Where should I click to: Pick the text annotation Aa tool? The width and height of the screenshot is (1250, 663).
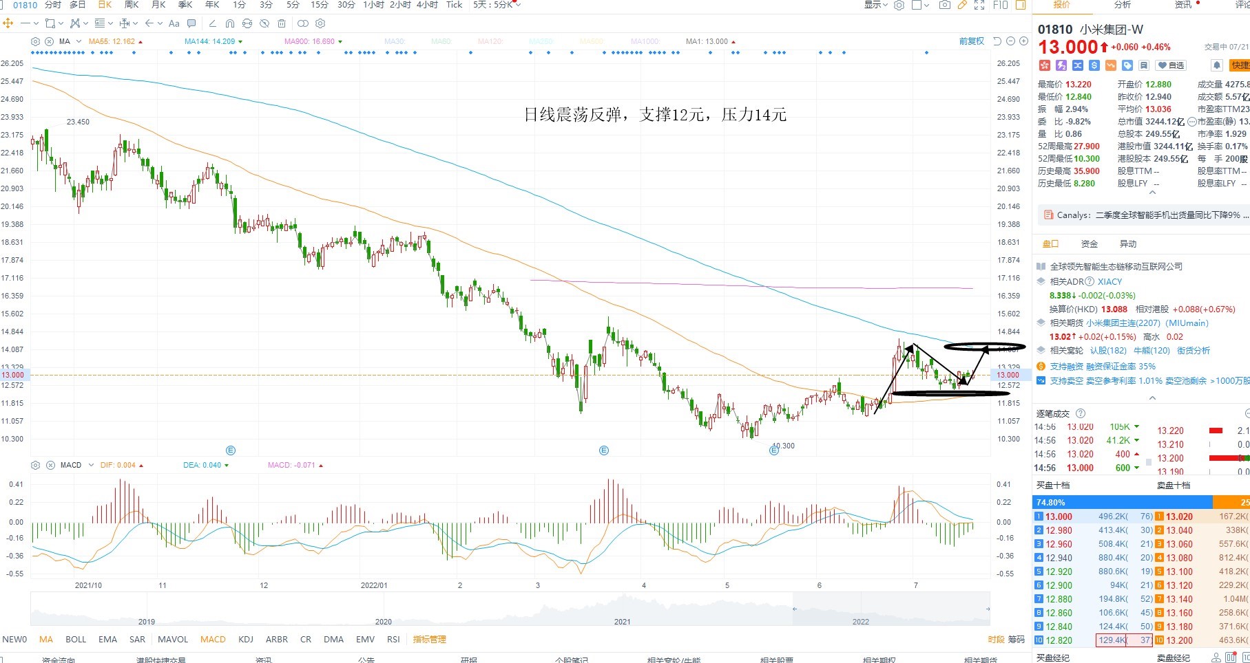tap(174, 23)
